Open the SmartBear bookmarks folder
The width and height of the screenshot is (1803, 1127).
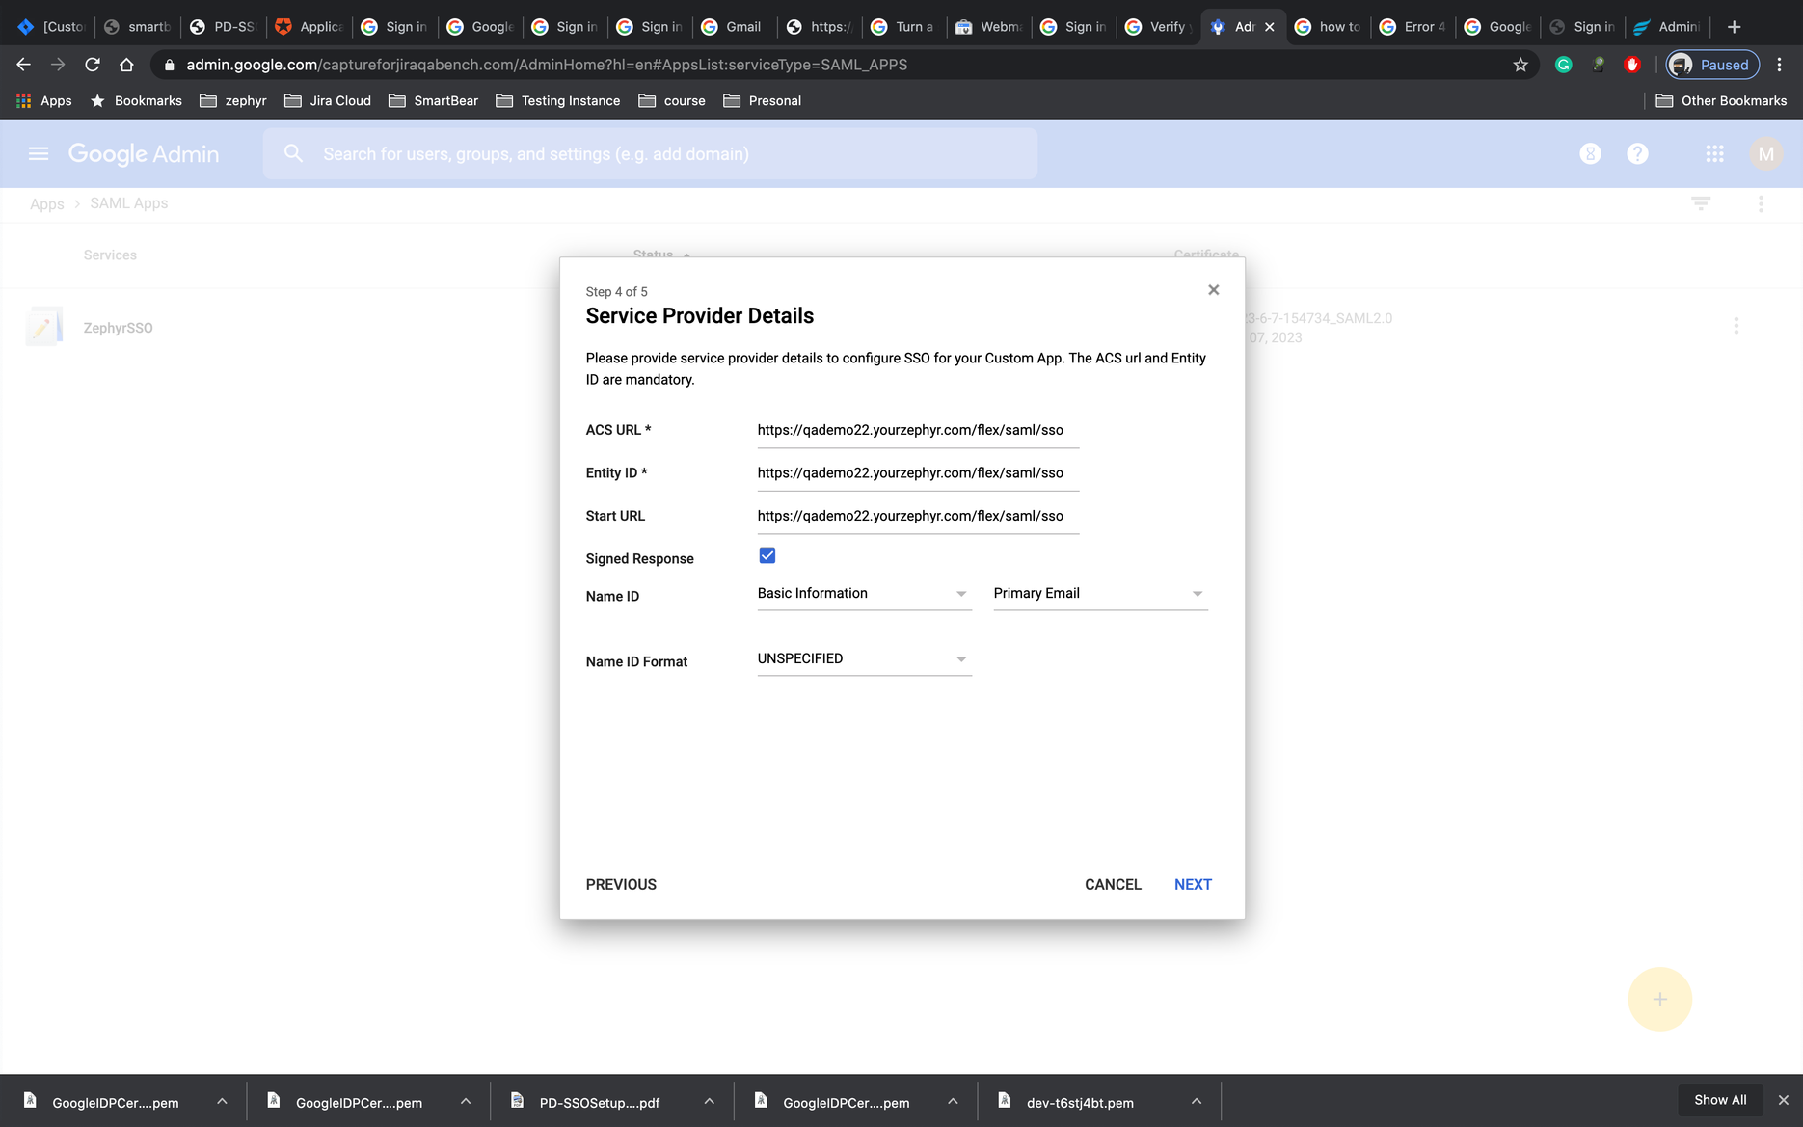point(433,100)
